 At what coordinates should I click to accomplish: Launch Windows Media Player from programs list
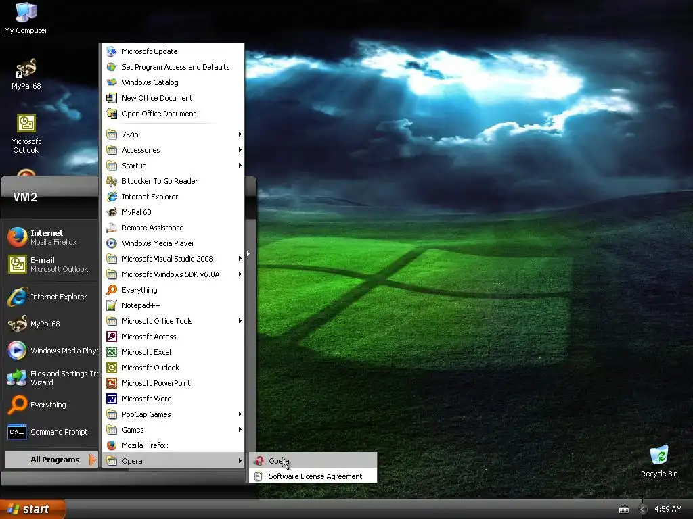click(x=173, y=243)
